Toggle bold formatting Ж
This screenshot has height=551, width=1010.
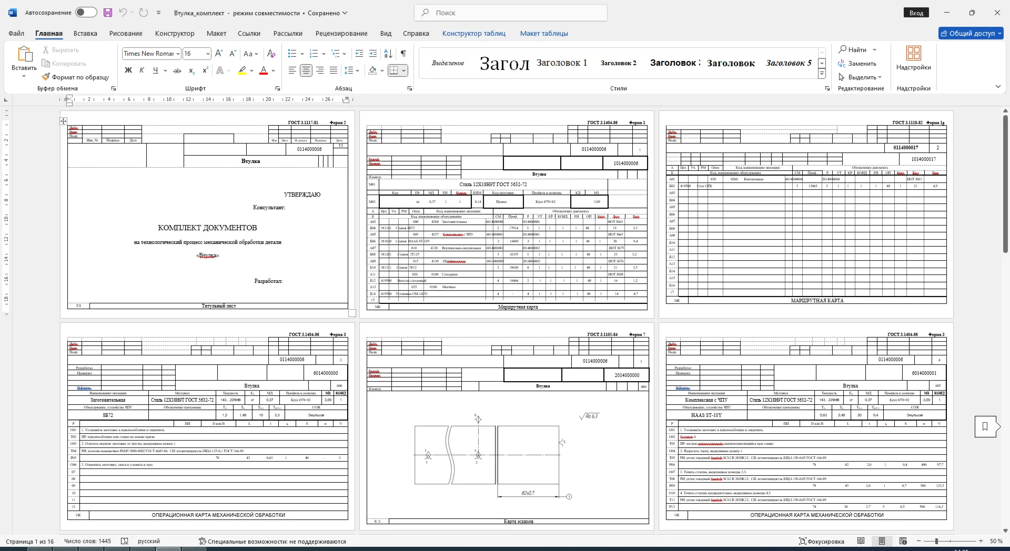pyautogui.click(x=128, y=70)
